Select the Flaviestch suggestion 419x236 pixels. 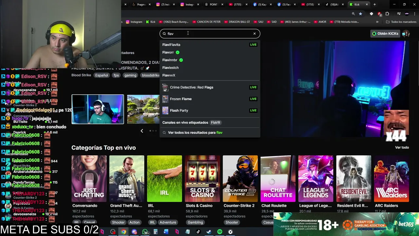click(209, 68)
